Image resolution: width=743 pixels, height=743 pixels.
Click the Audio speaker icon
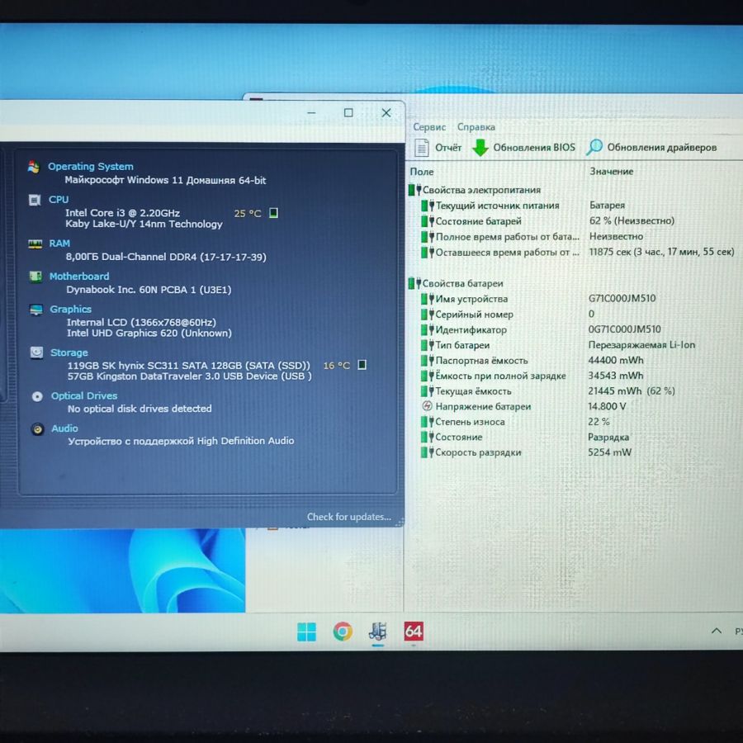37,428
